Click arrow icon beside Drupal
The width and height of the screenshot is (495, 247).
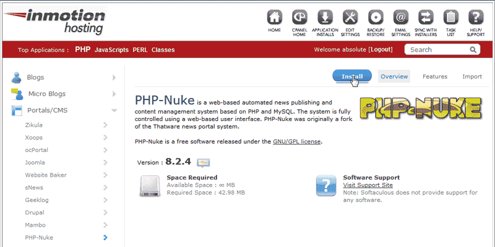coord(105,212)
